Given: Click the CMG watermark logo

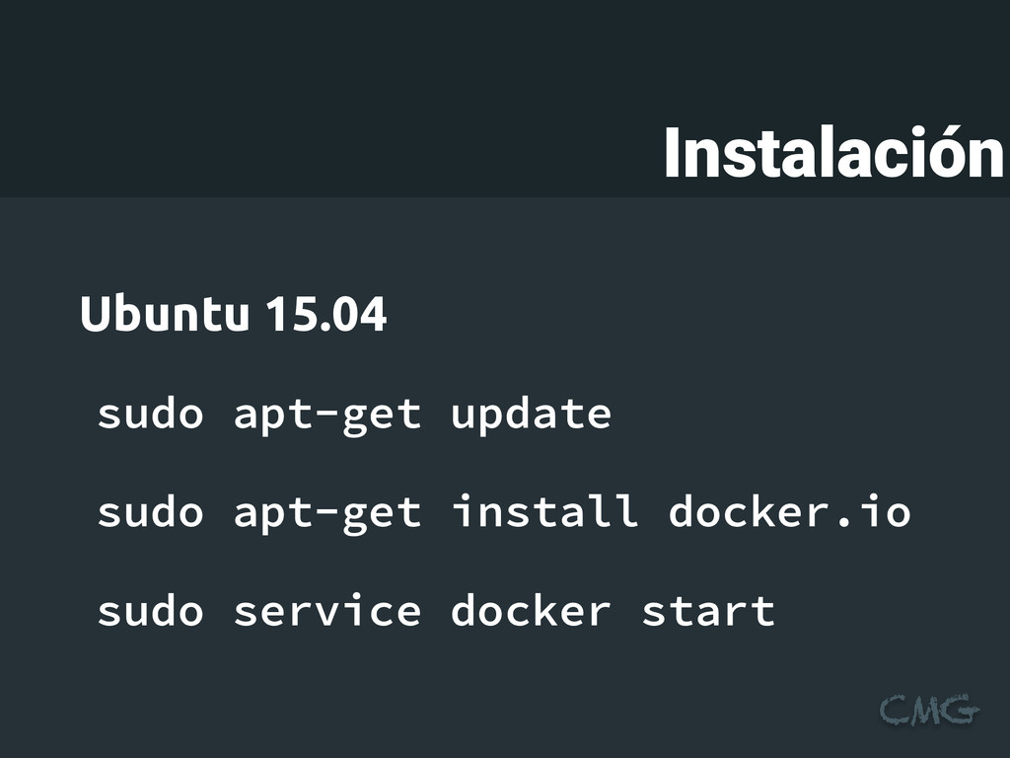Looking at the screenshot, I should [x=929, y=710].
